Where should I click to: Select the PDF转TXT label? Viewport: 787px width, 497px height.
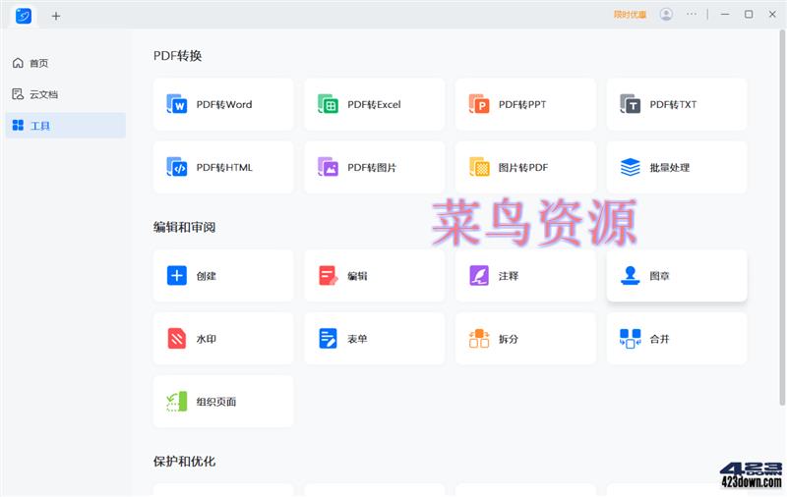tap(673, 104)
